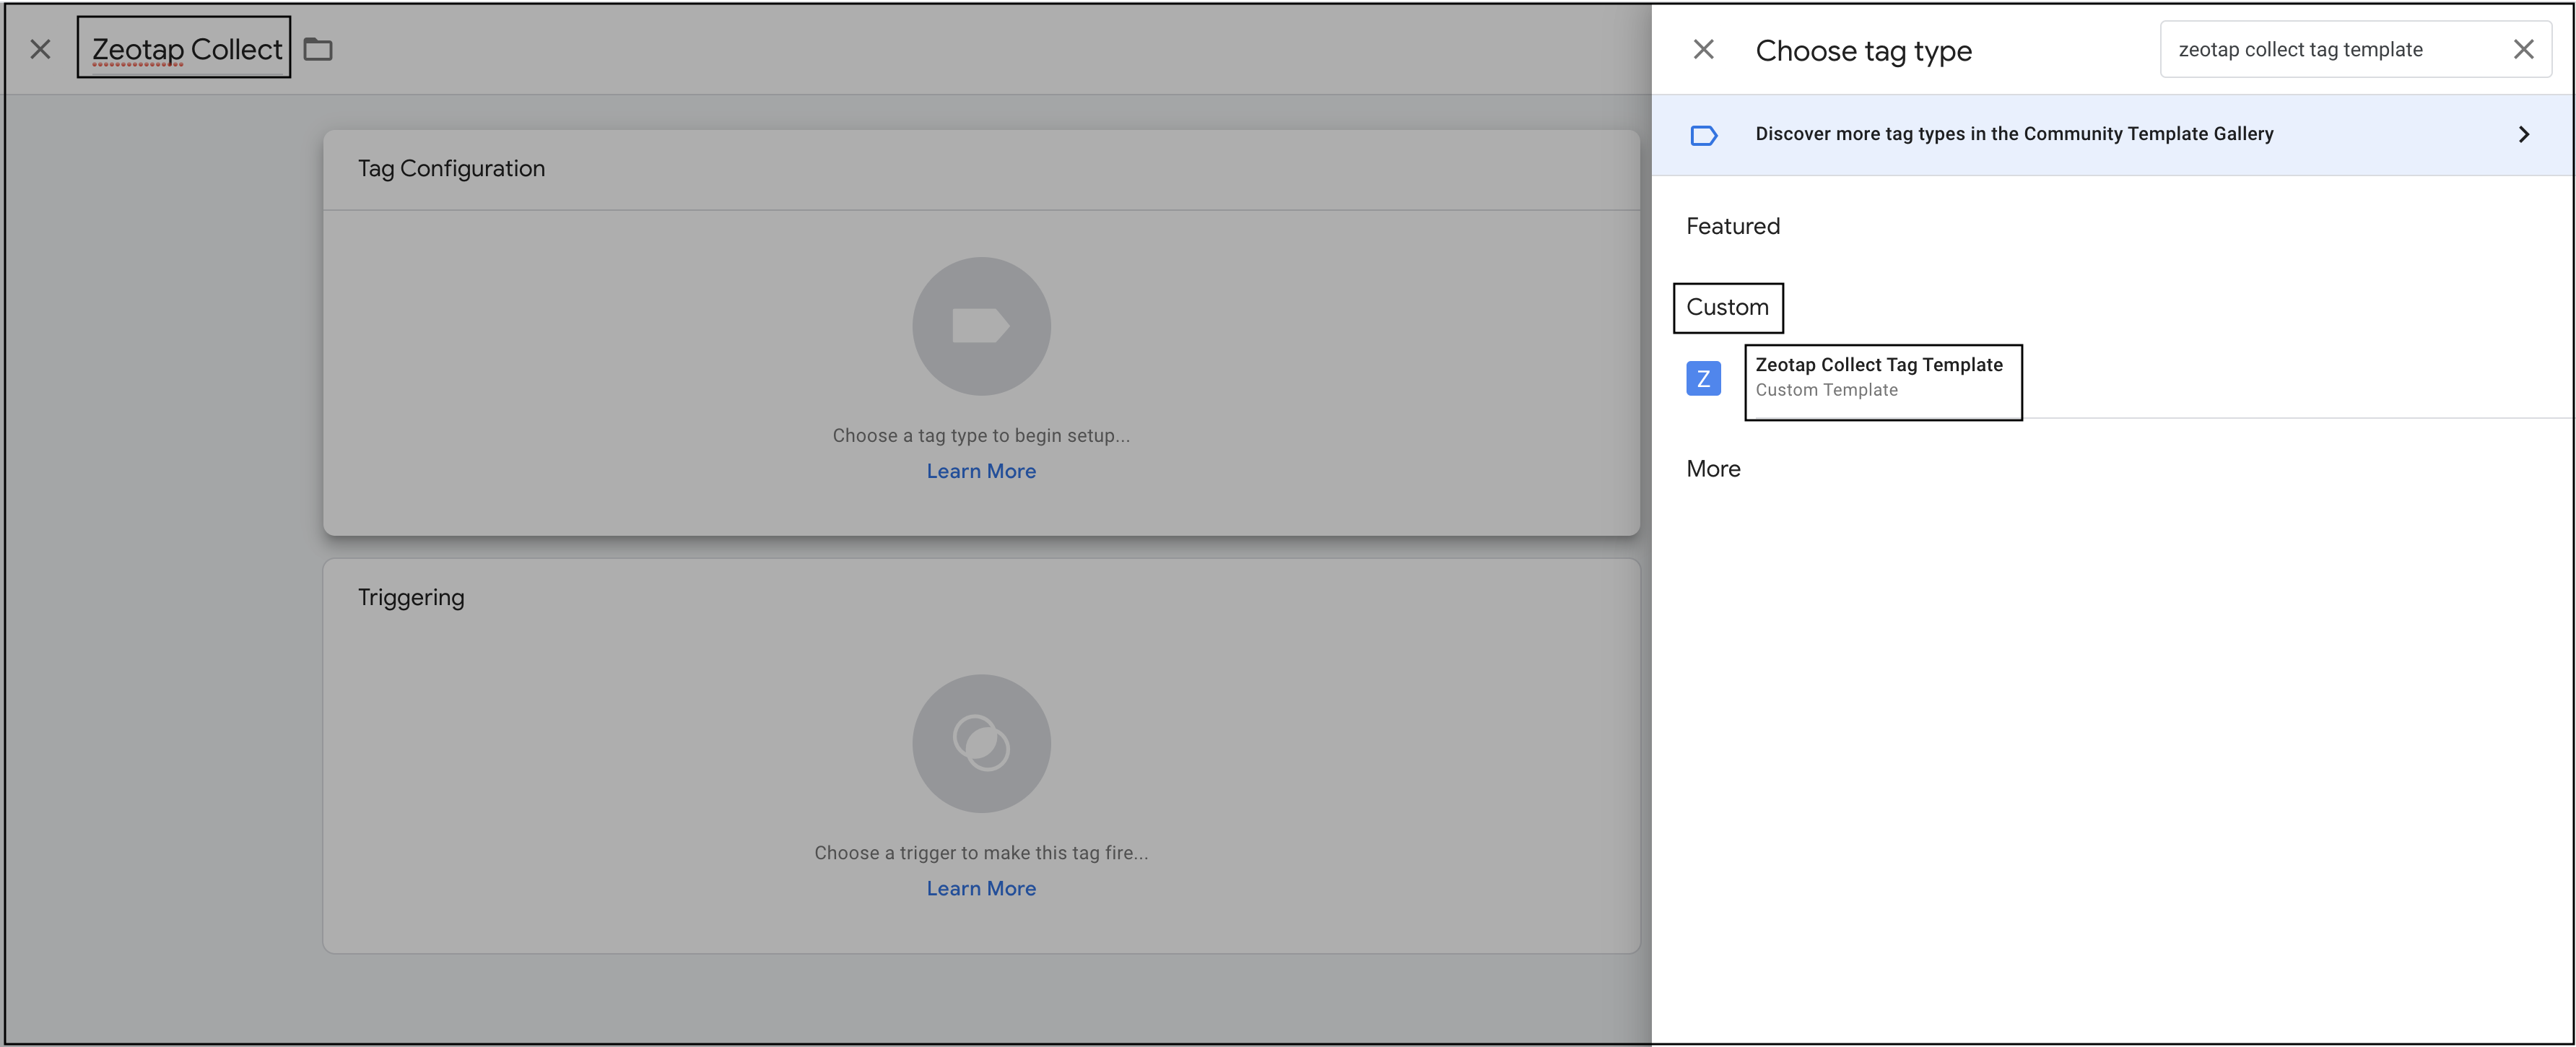The width and height of the screenshot is (2576, 1047).
Task: Click the gray tag configuration circle icon
Action: pyautogui.click(x=980, y=326)
